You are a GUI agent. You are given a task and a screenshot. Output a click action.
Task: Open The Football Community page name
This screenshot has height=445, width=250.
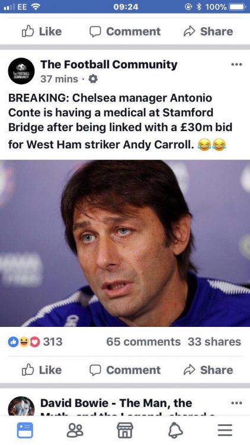[x=109, y=65]
